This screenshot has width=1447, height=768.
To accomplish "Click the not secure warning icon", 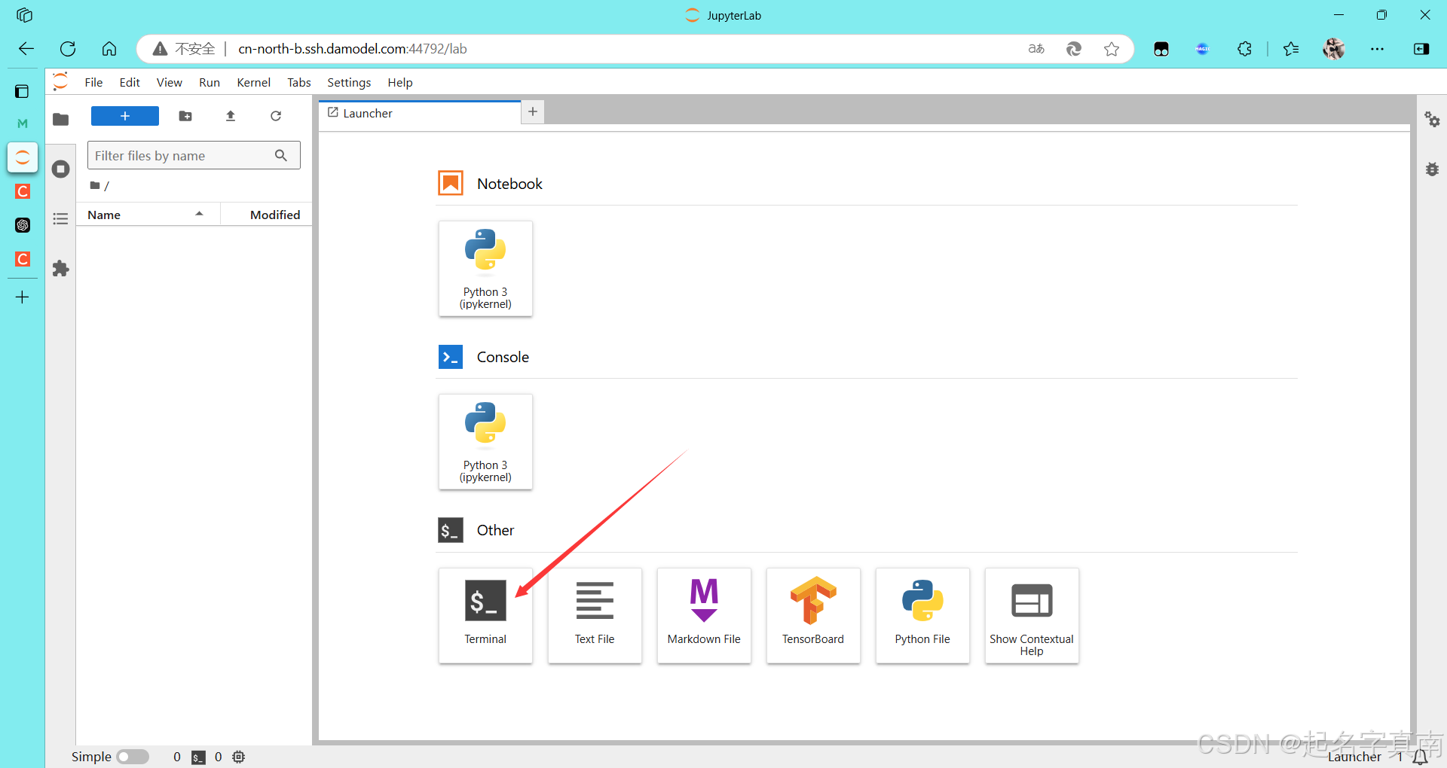I will (160, 49).
